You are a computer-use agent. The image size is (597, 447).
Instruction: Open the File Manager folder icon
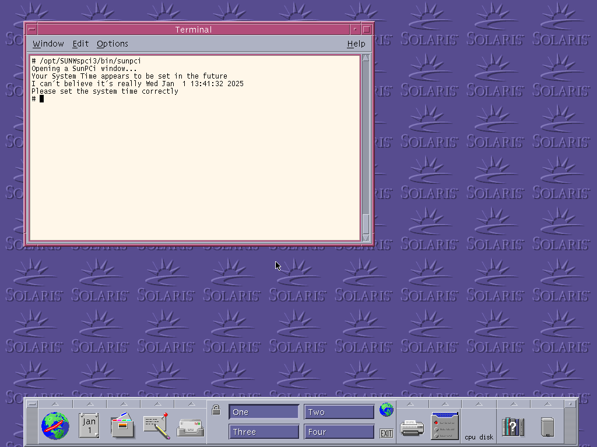point(123,427)
